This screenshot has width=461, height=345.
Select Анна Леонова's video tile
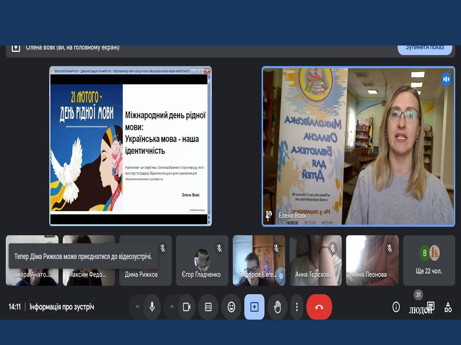[x=372, y=260]
